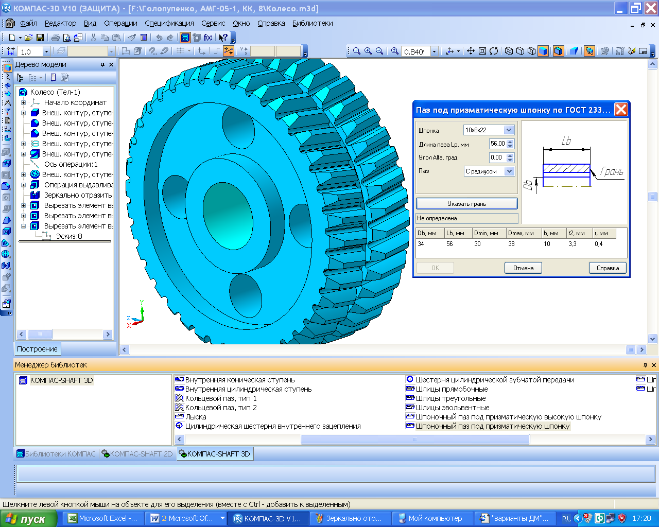Toggle pin on Менеджер библиотек panel

645,365
